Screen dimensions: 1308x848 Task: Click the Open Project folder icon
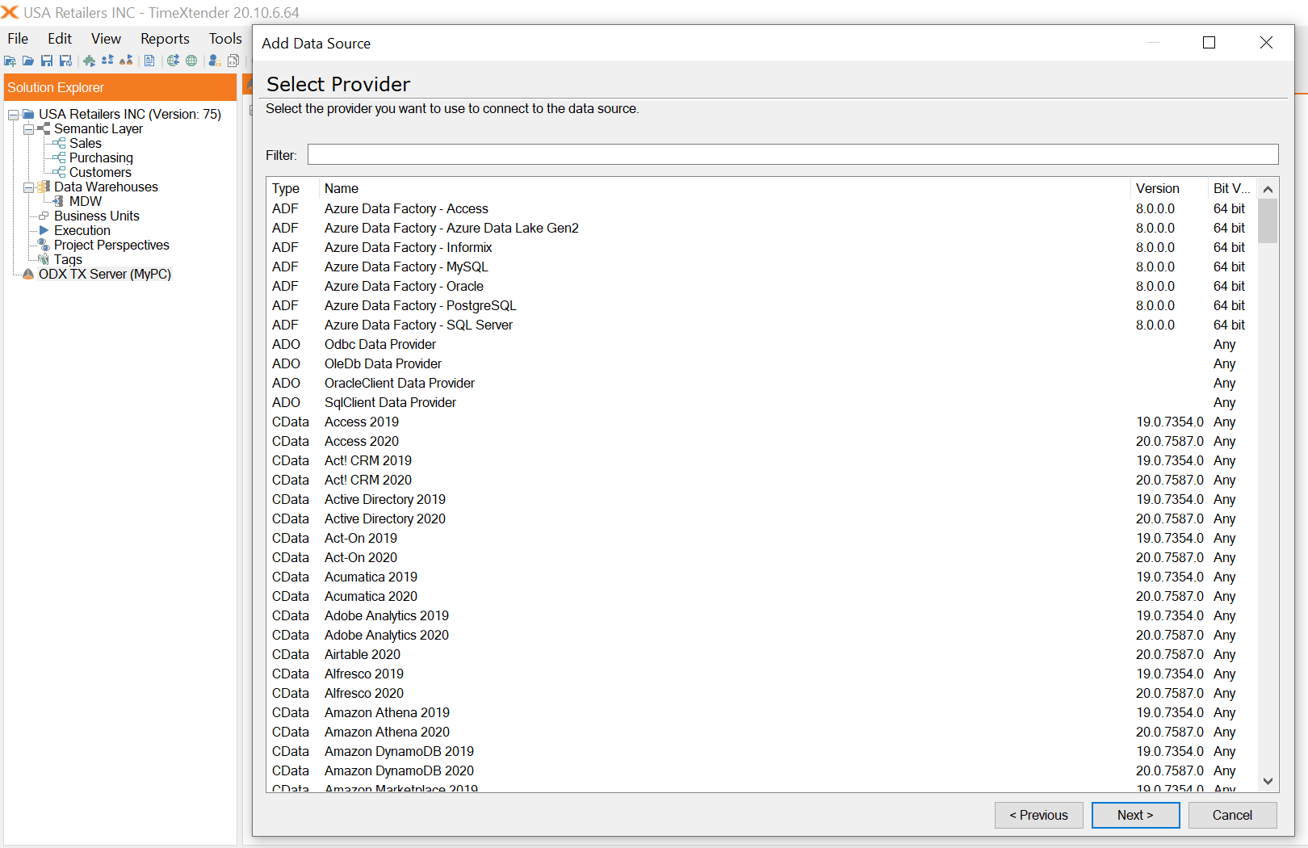coord(28,61)
